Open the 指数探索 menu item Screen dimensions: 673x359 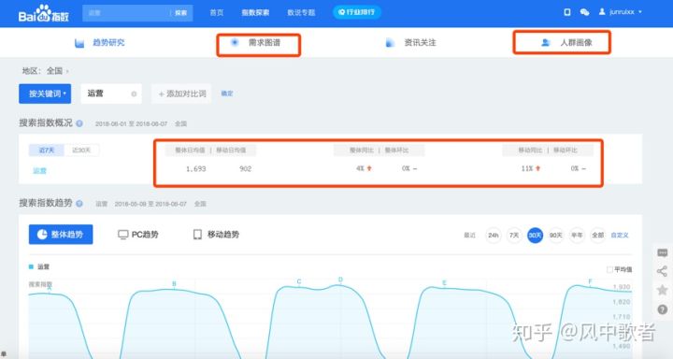tap(255, 12)
